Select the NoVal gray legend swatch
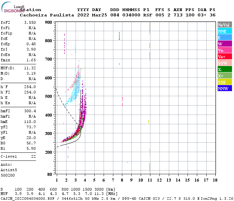Viewport: 234px width, 201px height. coord(225,25)
